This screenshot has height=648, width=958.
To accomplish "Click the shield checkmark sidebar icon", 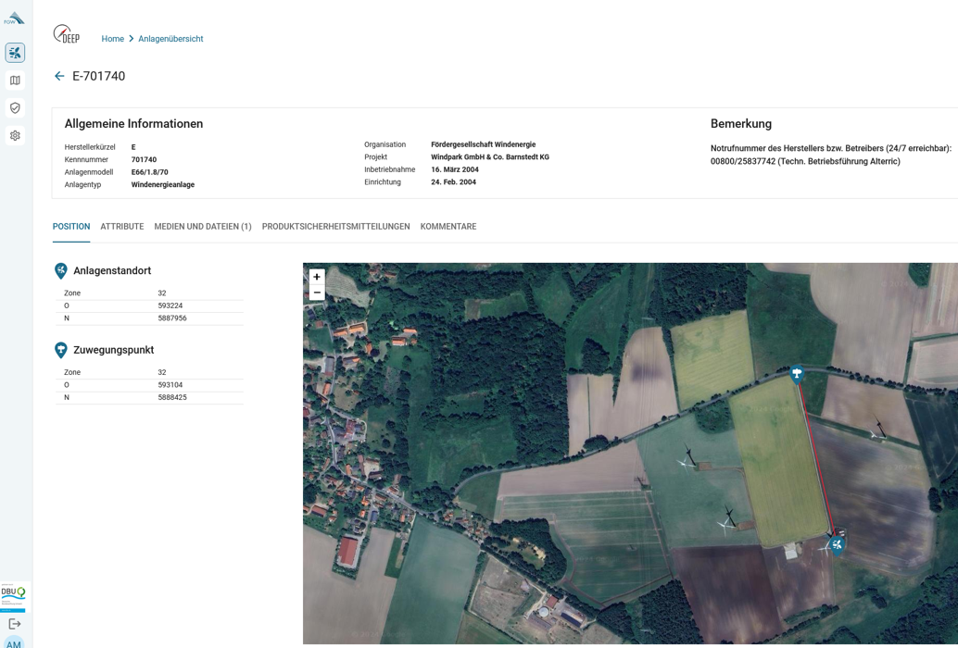I will tap(15, 108).
